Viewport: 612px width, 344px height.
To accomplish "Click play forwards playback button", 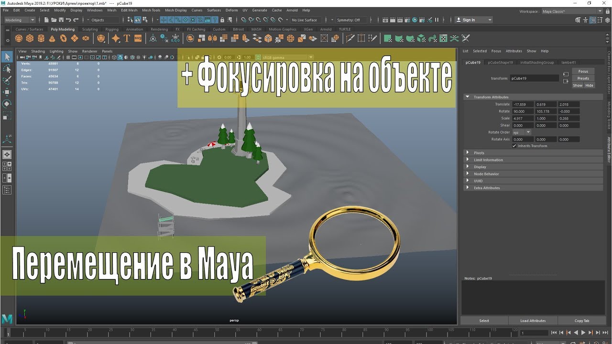I will [x=583, y=333].
